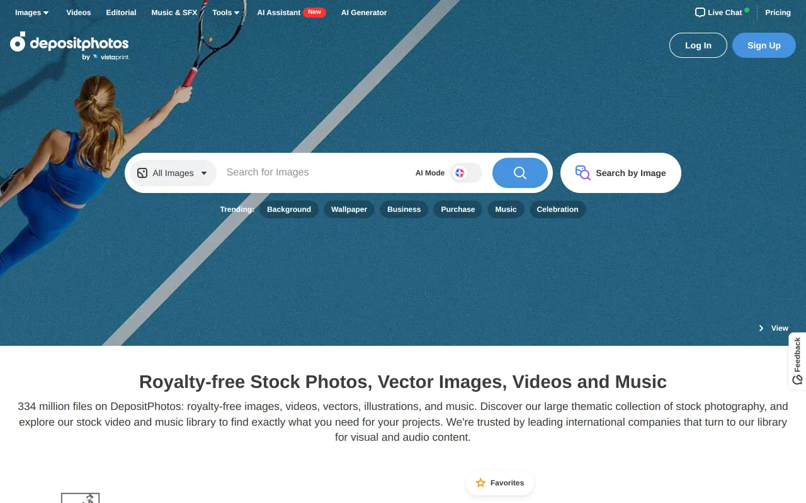Select the Music trending tag

click(506, 209)
